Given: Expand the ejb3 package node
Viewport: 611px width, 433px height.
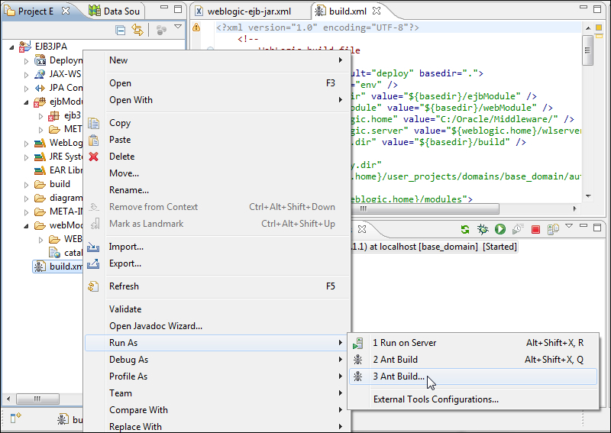Looking at the screenshot, I should [41, 116].
